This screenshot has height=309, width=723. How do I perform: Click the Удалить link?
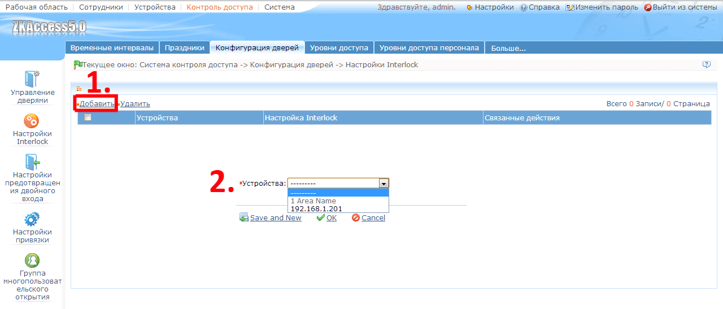pyautogui.click(x=135, y=103)
